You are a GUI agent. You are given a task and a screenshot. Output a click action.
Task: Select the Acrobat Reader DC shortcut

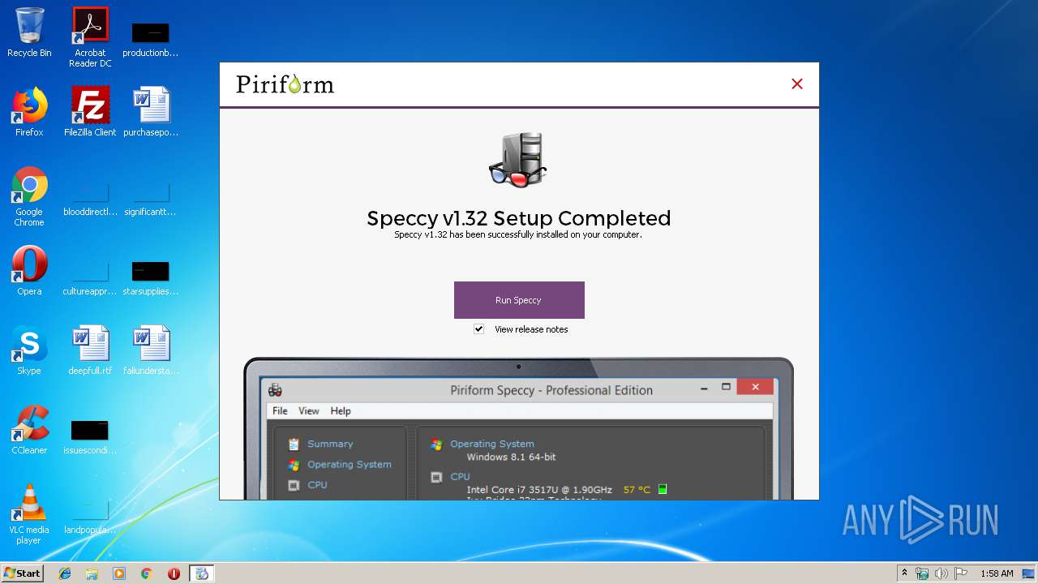click(90, 38)
